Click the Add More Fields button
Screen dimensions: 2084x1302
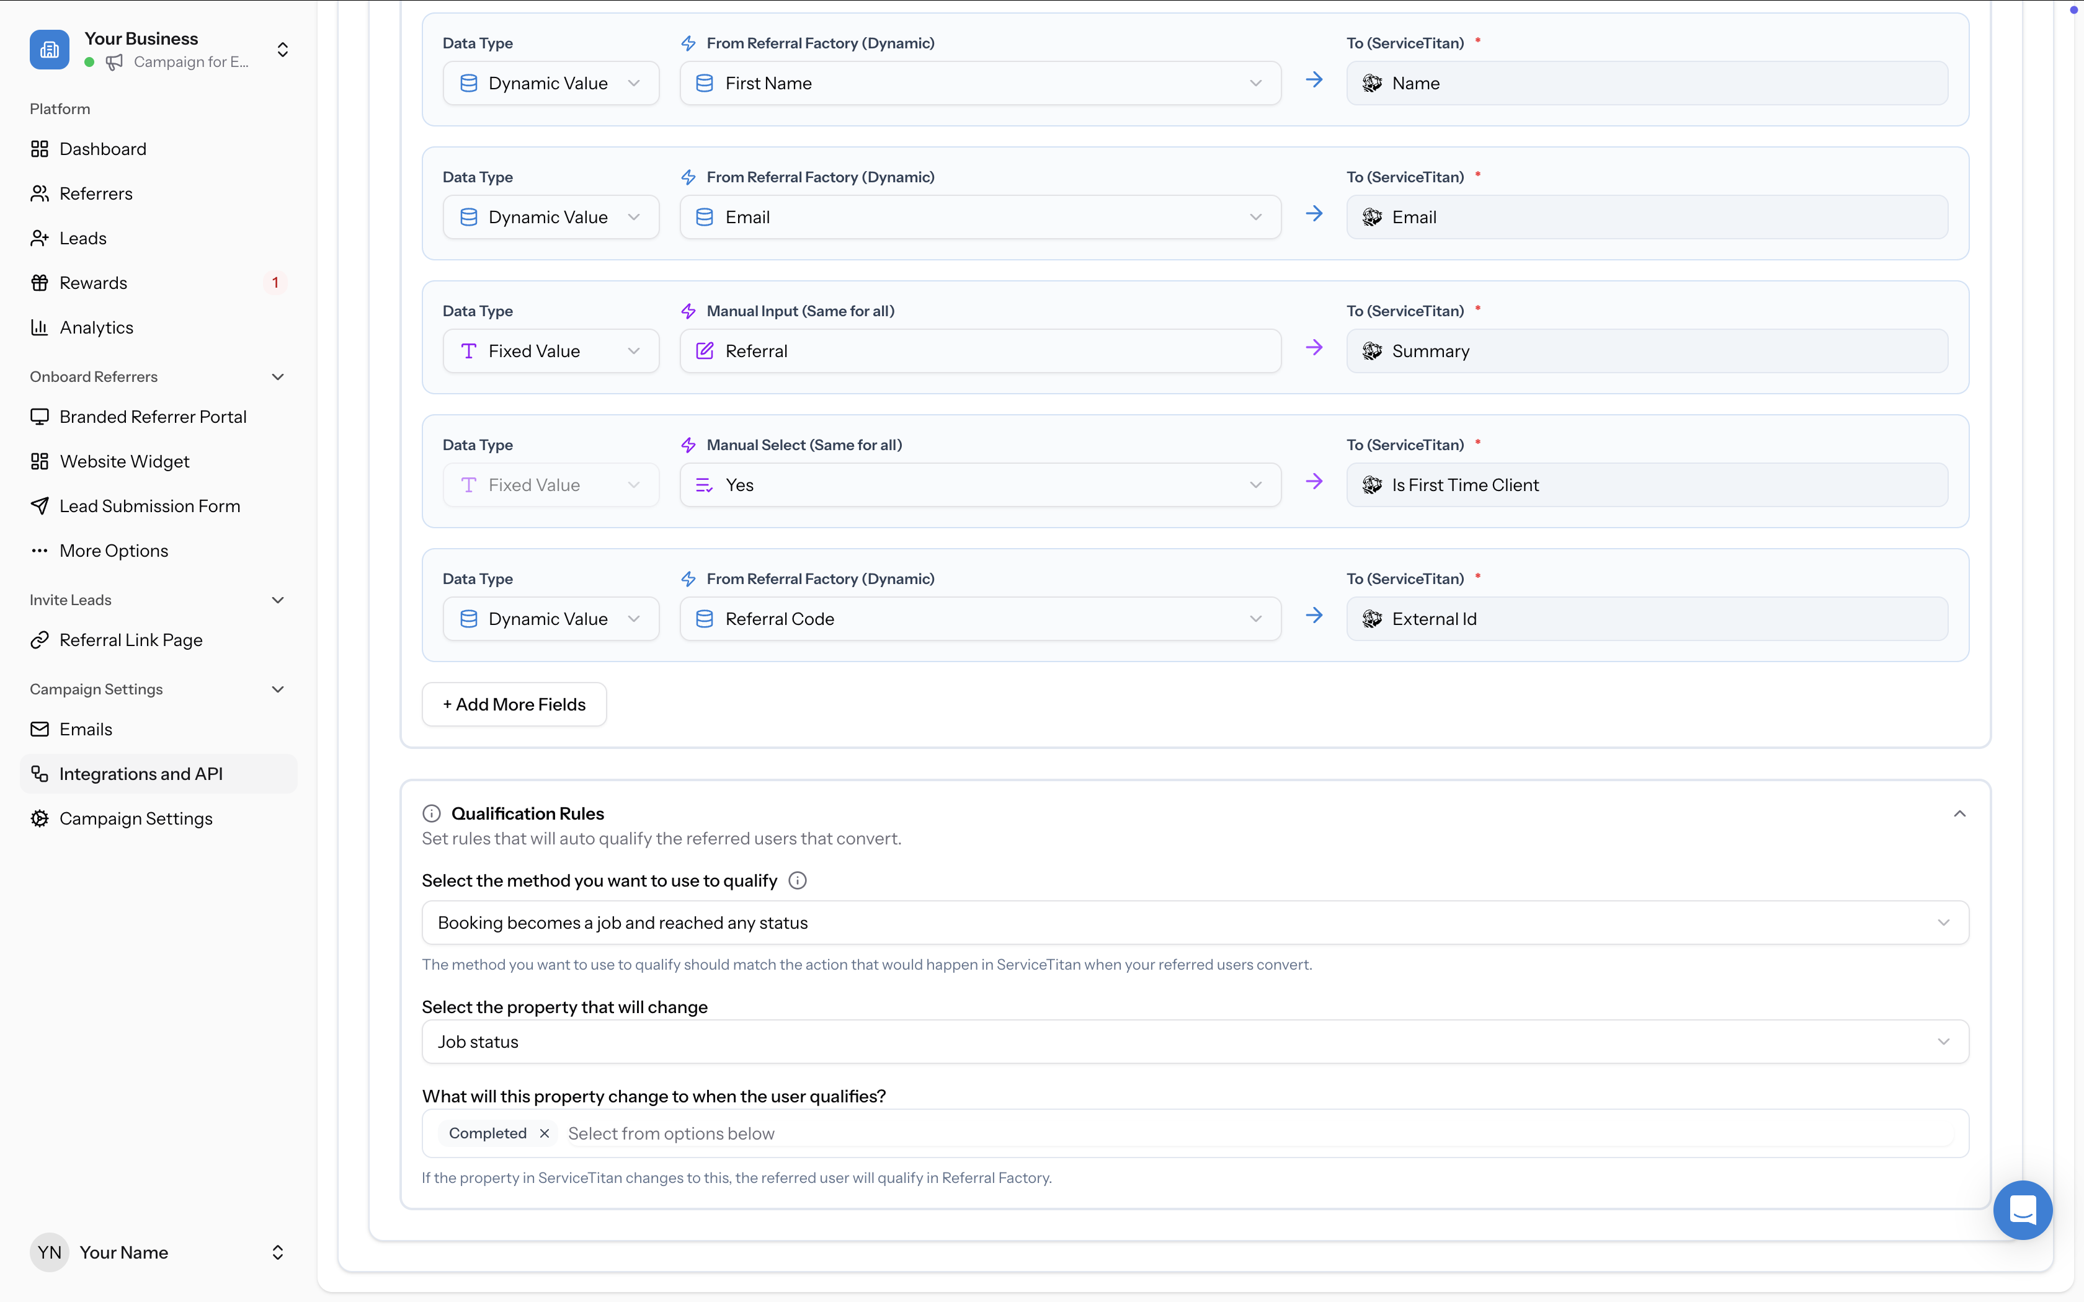(x=514, y=704)
